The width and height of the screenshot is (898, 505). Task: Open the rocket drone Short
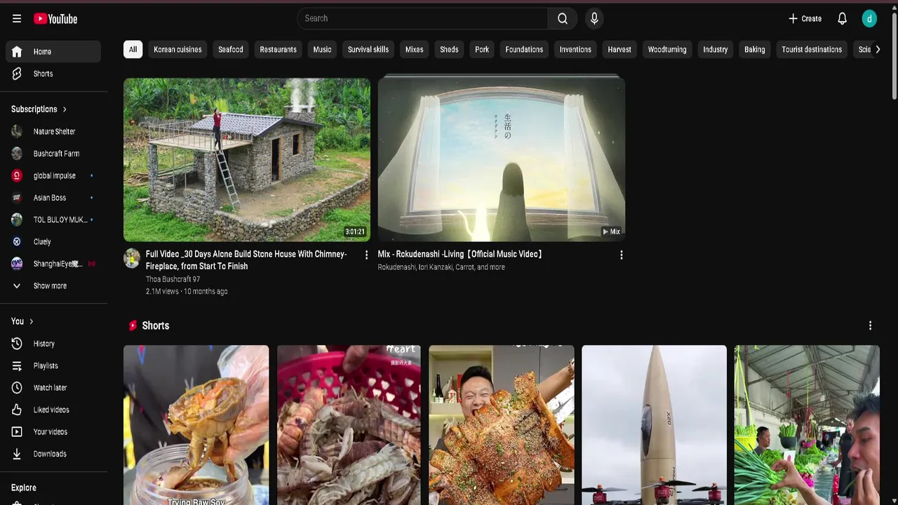click(x=654, y=425)
